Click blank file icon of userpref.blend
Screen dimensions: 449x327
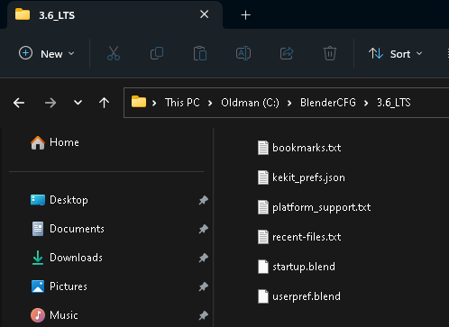click(263, 296)
